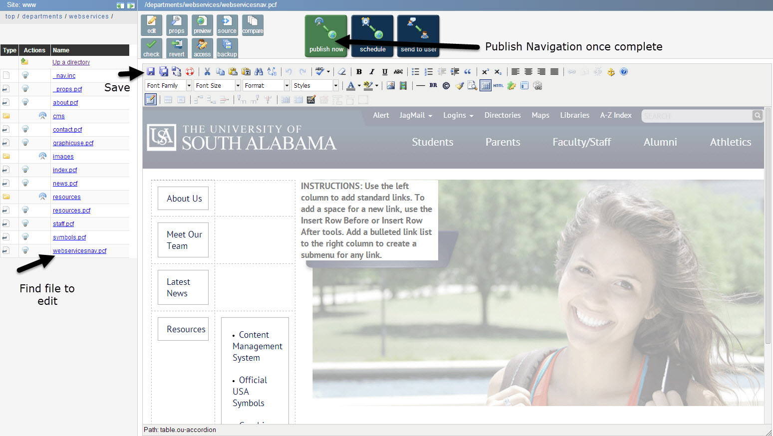
Task: Expand the JagMail dropdown menu
Action: point(416,115)
